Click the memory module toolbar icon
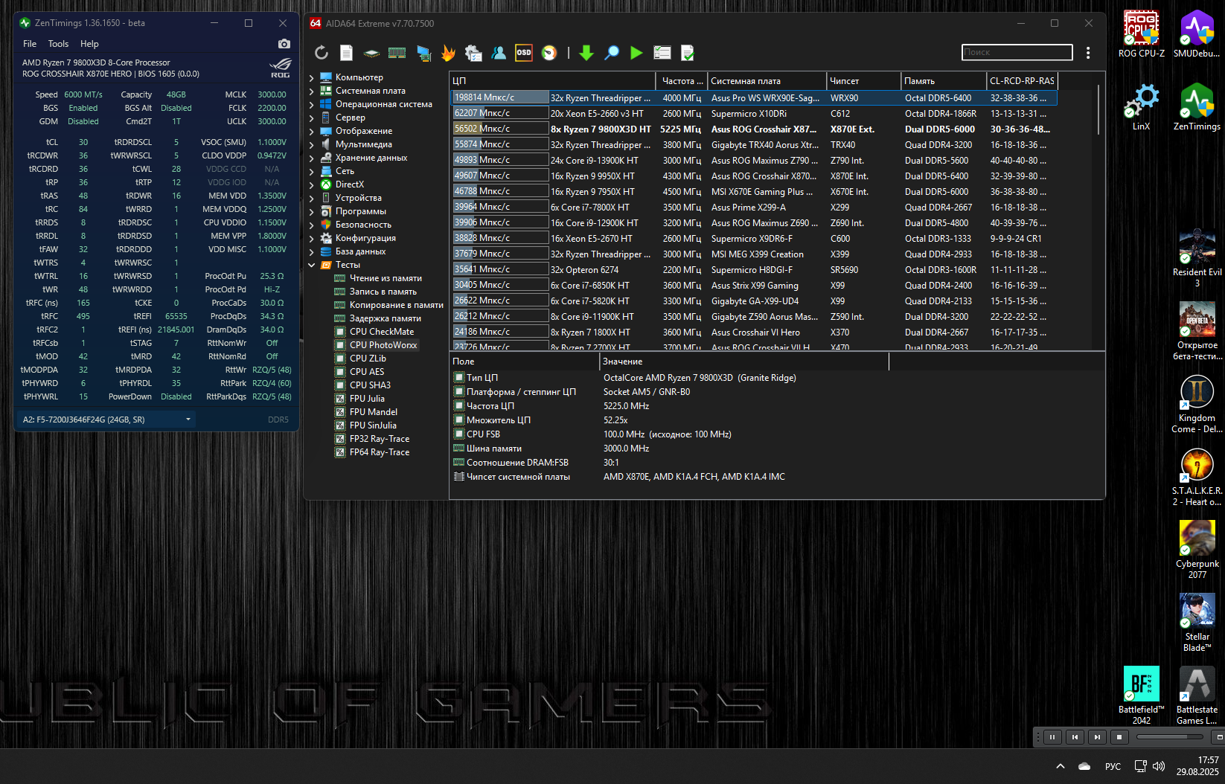 (397, 53)
